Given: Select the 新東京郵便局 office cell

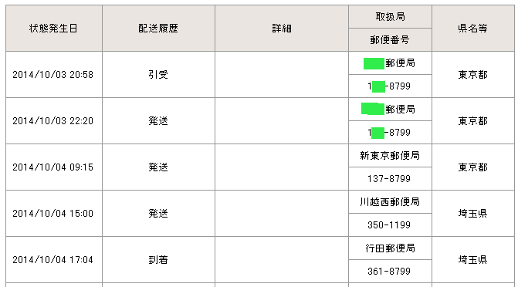Looking at the screenshot, I should click(x=390, y=155).
